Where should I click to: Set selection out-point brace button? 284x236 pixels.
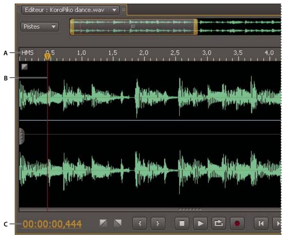click(x=158, y=224)
